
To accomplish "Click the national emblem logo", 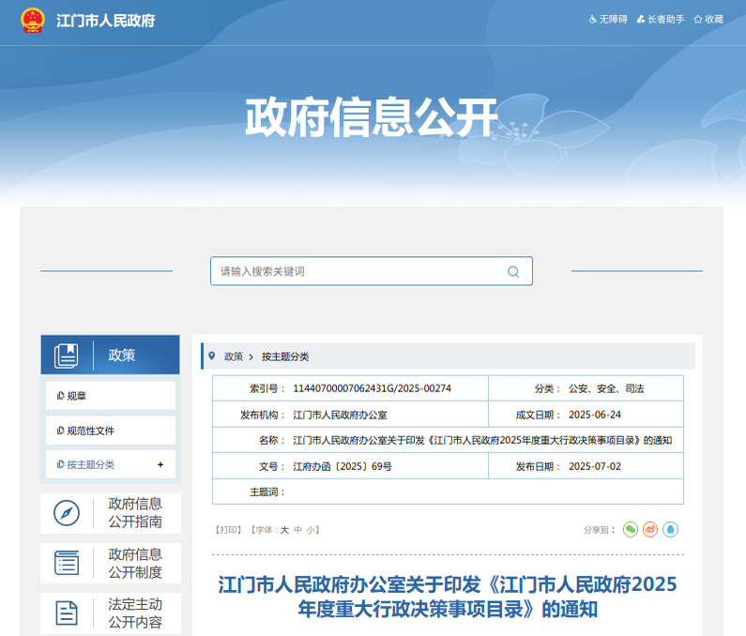I will [x=33, y=20].
